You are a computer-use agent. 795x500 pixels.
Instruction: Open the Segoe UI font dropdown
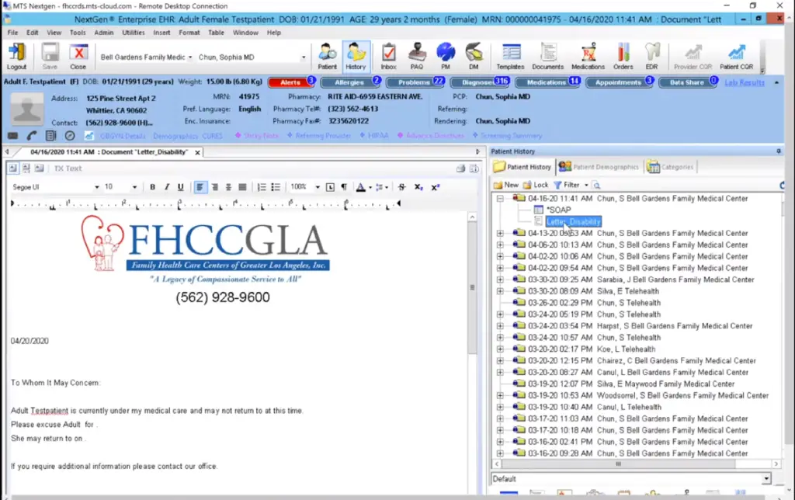96,187
